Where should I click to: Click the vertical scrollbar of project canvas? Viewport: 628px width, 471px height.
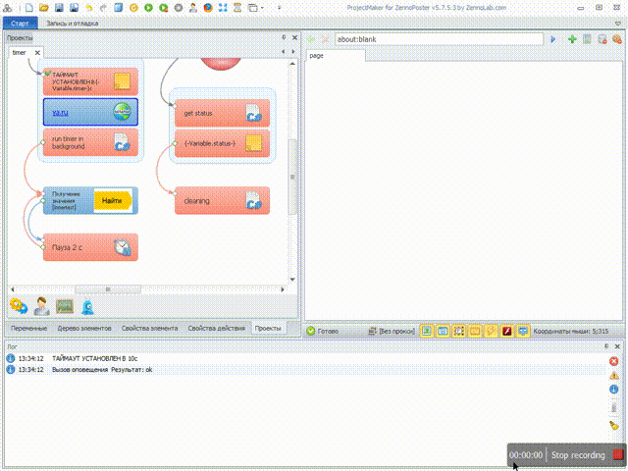pos(292,177)
